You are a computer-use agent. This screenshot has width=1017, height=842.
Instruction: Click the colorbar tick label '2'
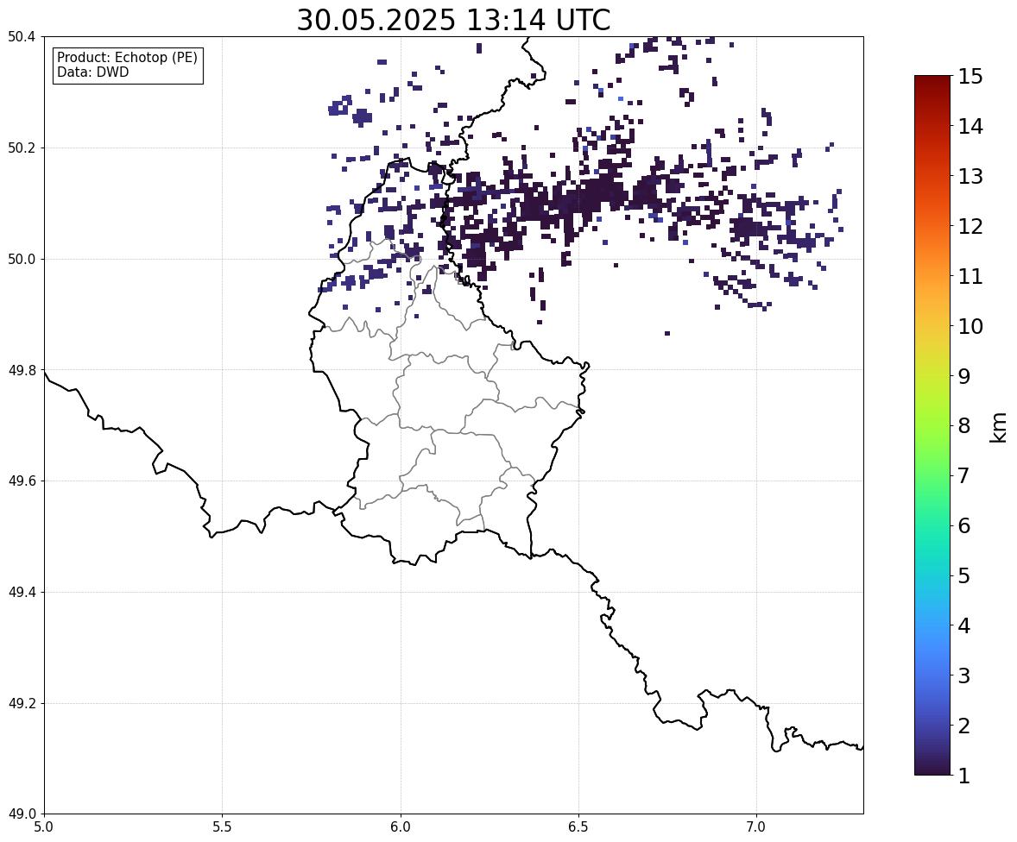pyautogui.click(x=964, y=726)
